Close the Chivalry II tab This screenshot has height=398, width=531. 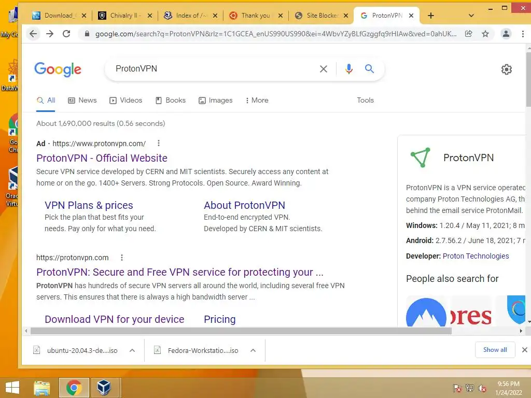click(x=150, y=16)
